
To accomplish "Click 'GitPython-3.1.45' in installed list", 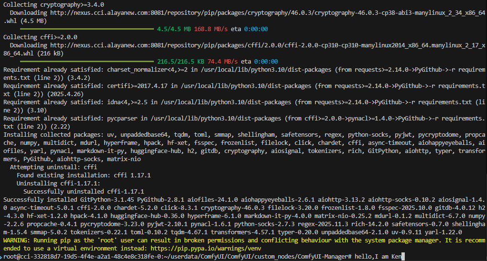I will (107, 199).
